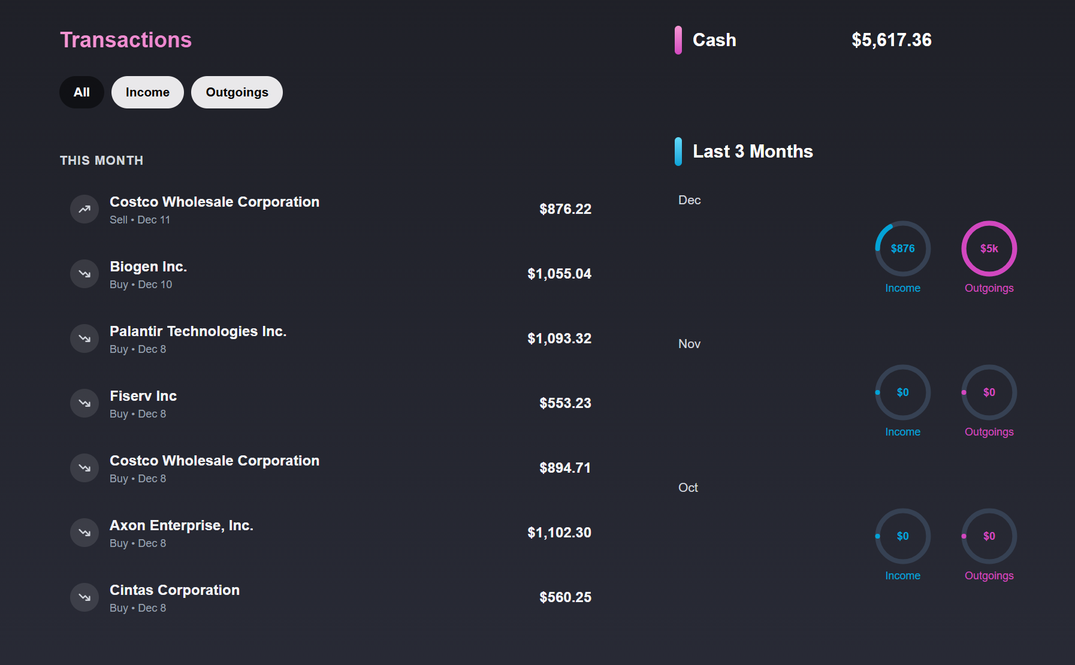1075x665 pixels.
Task: Click the Costco sell trend-up icon
Action: (84, 209)
